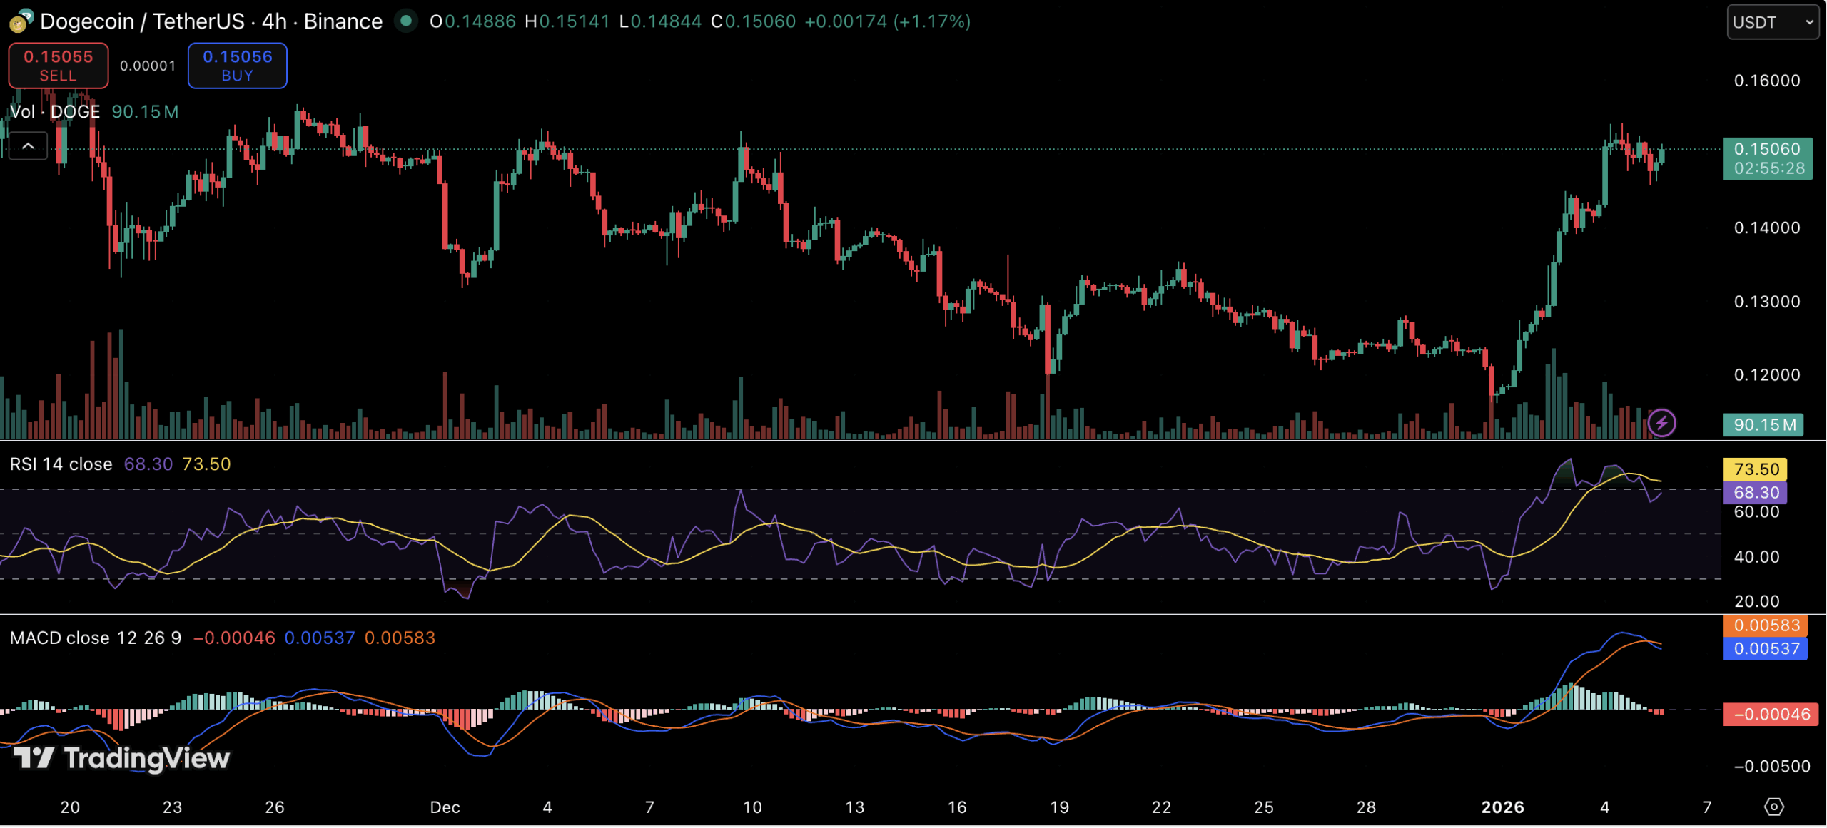The width and height of the screenshot is (1827, 828).
Task: Select the RSI 14 close legend
Action: tap(61, 464)
